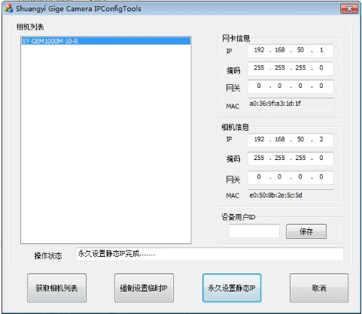
Task: Click the 相机信息 掩码 field
Action: [x=291, y=159]
